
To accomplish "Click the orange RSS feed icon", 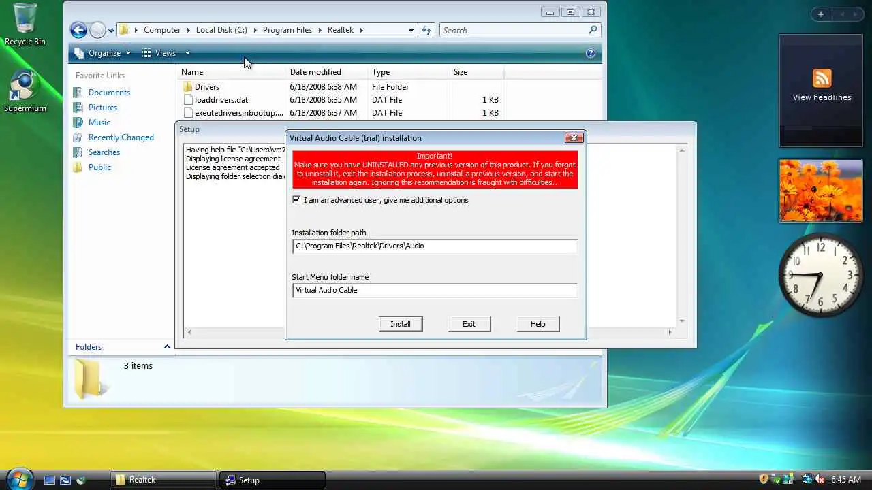I will coord(822,78).
